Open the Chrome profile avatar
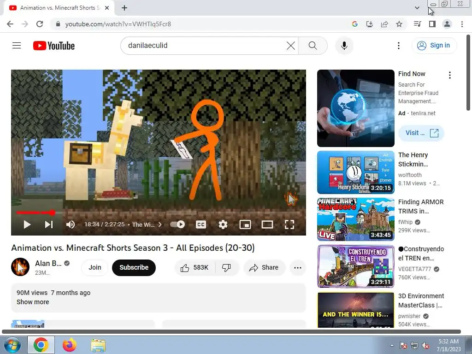This screenshot has width=472, height=354. [447, 24]
